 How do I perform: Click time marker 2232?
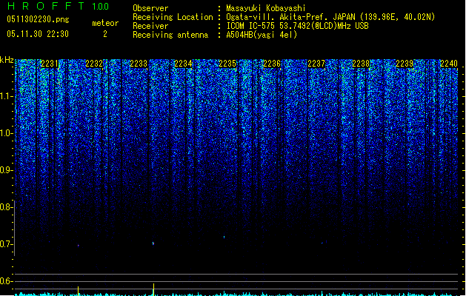(x=94, y=64)
